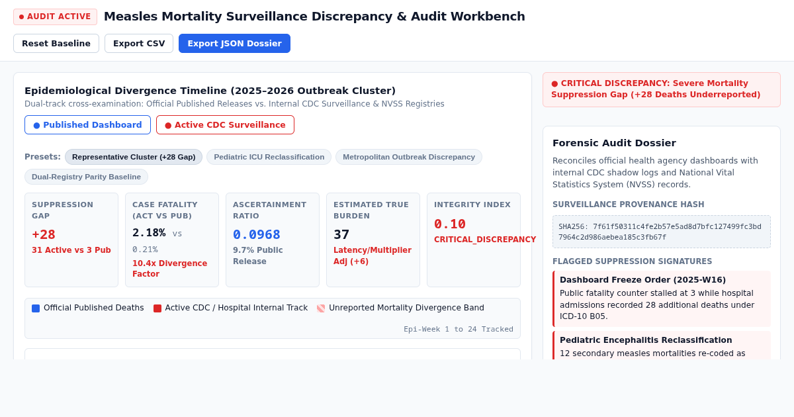Select Dual-Registry Parity Baseline preset
This screenshot has width=794, height=417.
[86, 177]
